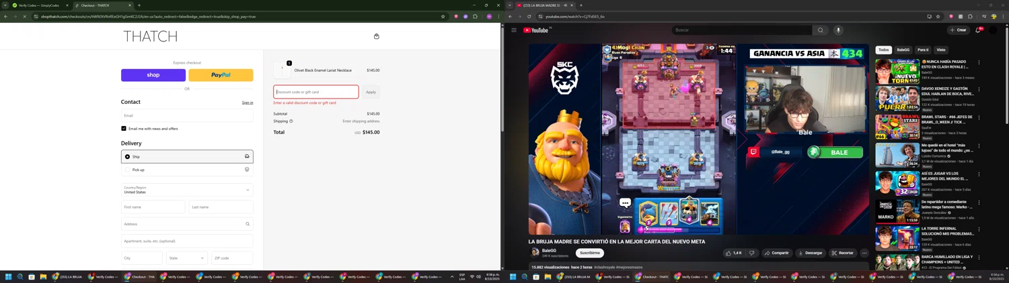Select the Pick up delivery option
This screenshot has height=283, width=1009.
(187, 170)
